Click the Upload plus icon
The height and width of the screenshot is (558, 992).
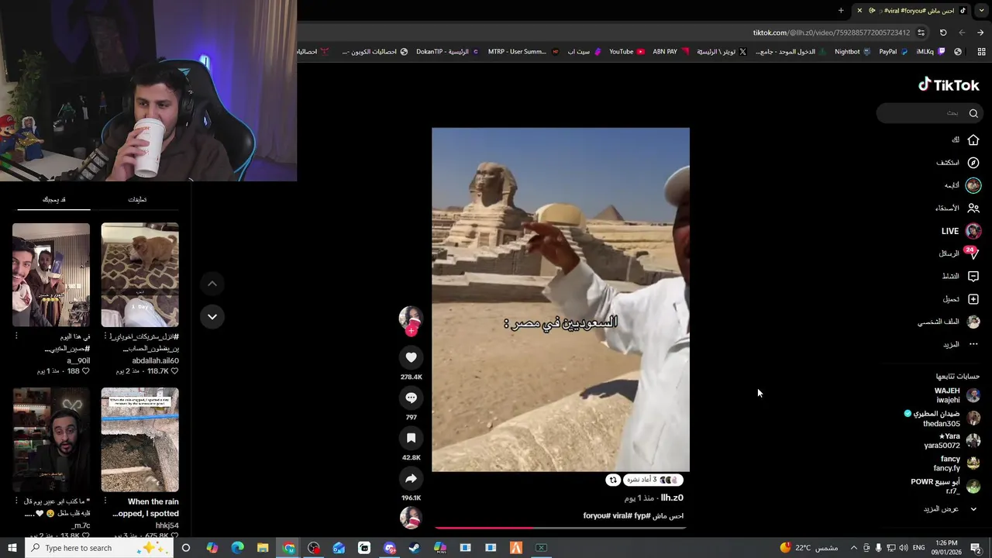pyautogui.click(x=973, y=299)
